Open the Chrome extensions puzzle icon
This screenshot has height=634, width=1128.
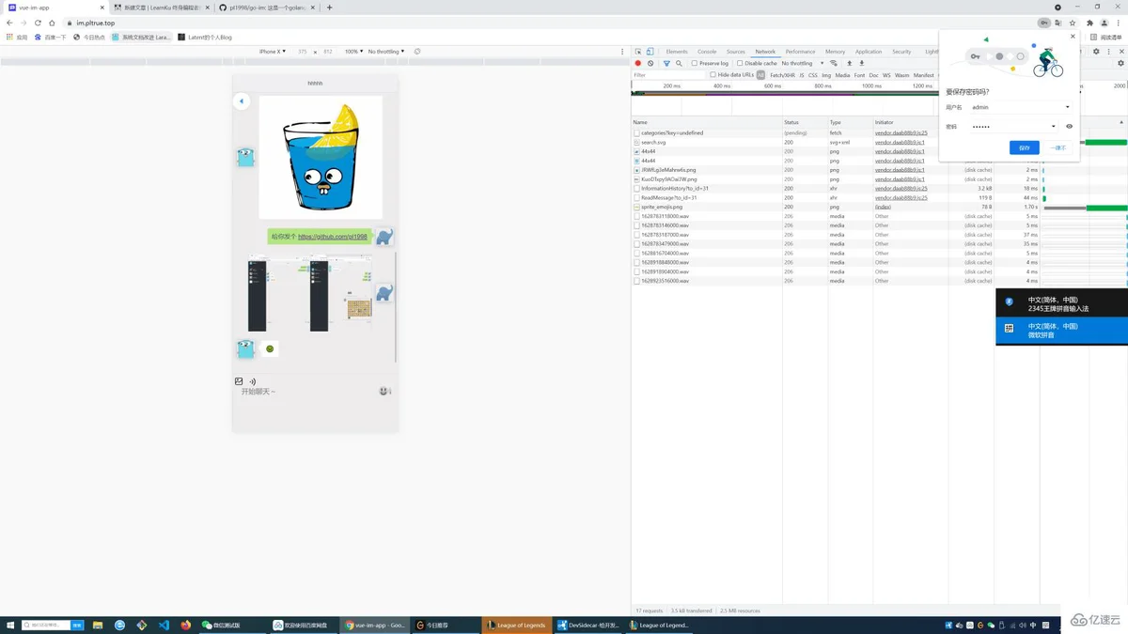(x=1089, y=23)
